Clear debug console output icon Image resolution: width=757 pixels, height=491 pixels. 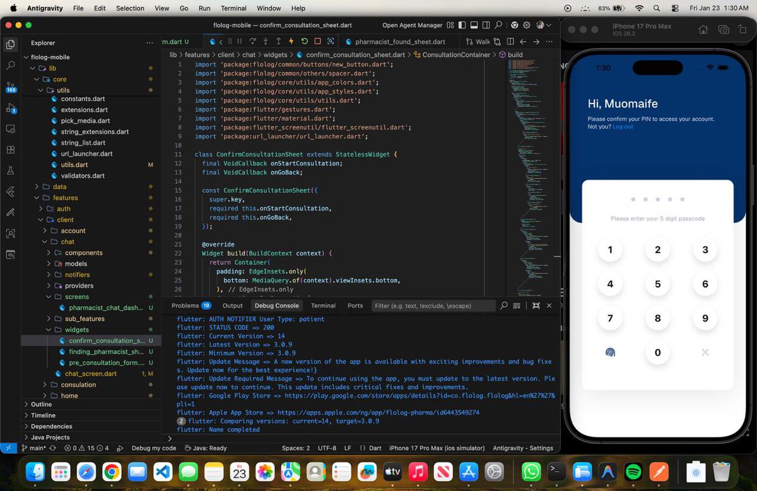click(517, 306)
